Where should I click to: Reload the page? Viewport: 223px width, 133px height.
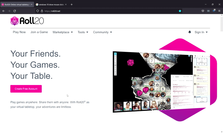pos(14,11)
